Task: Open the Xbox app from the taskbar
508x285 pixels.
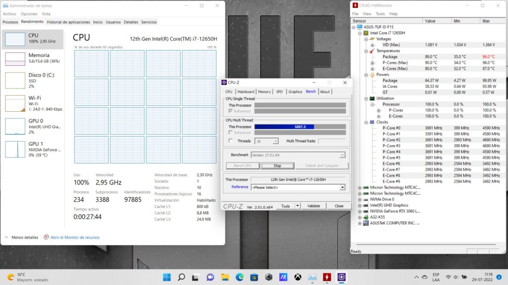Action: pyautogui.click(x=298, y=277)
